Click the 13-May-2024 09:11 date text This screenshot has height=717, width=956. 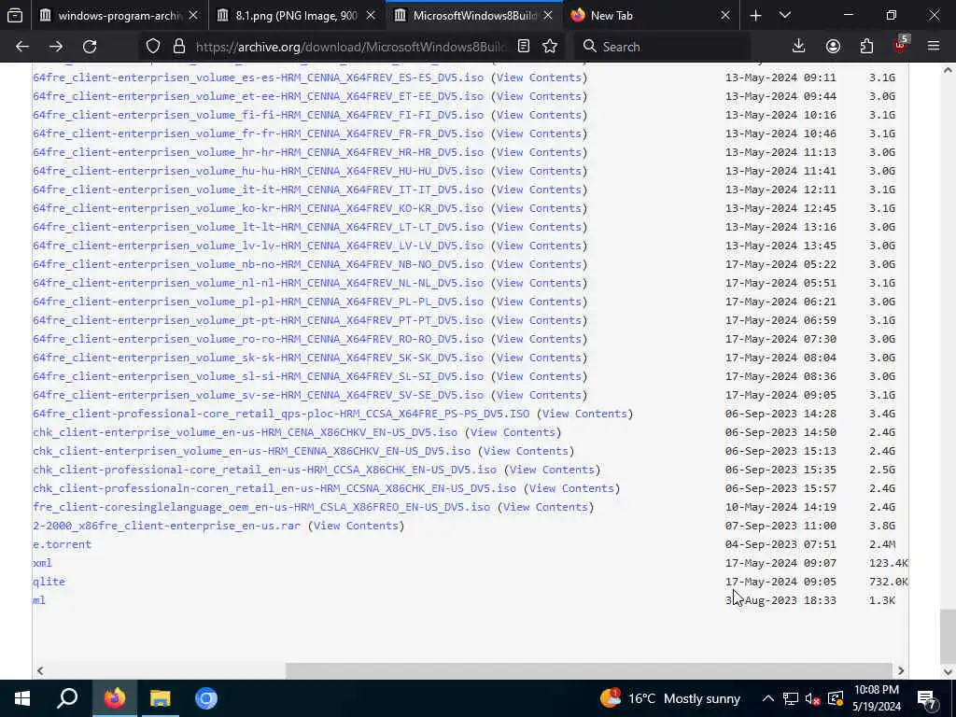coord(780,77)
